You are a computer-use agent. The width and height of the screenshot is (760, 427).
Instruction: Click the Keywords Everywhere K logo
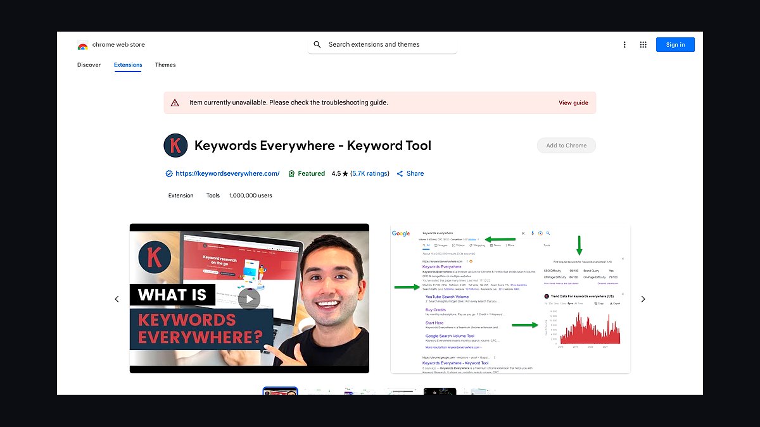[175, 145]
